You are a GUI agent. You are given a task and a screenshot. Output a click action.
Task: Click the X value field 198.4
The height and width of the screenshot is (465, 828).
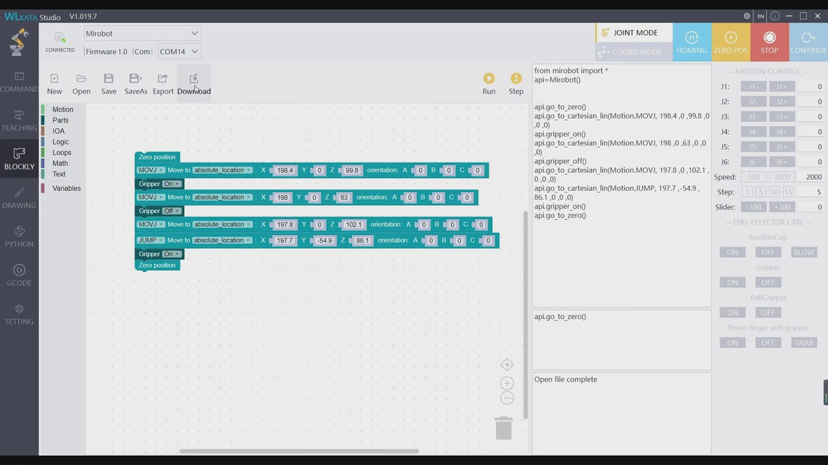284,170
